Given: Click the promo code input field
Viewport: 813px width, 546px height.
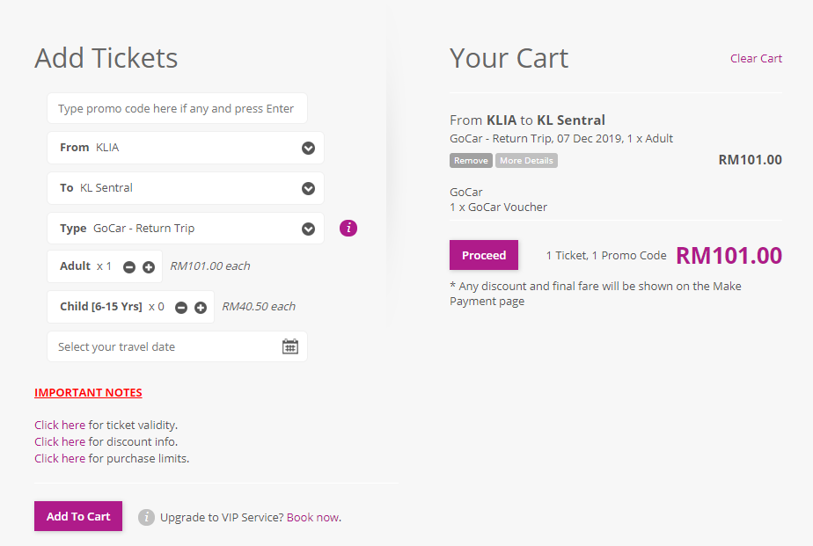Looking at the screenshot, I should click(176, 109).
